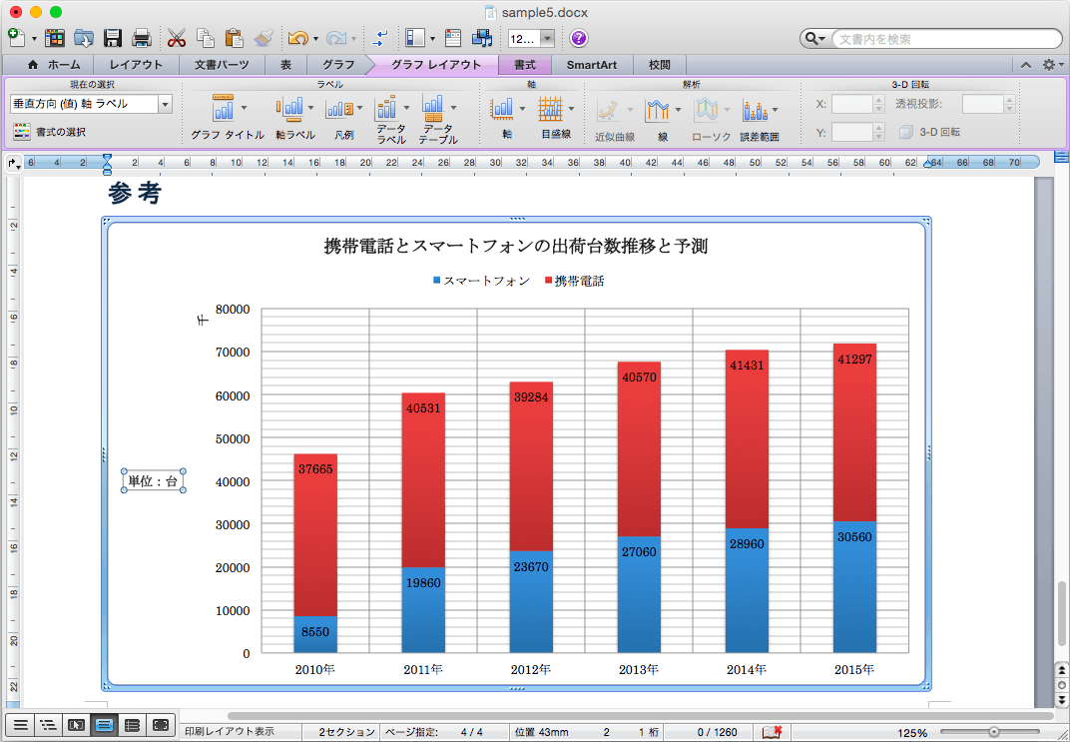Click the Format Painter brush icon

click(x=264, y=39)
